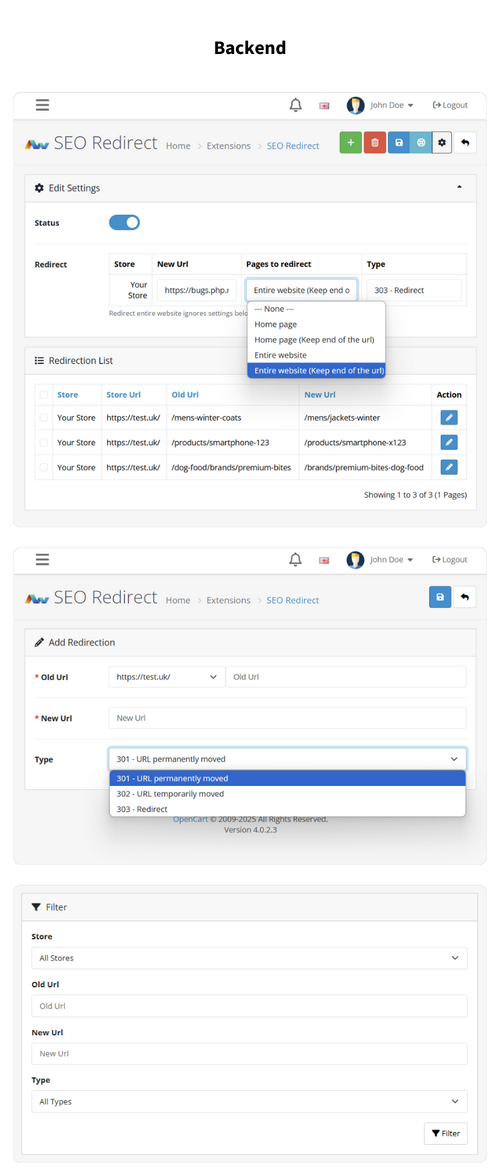Click Logout link in the top header
The image size is (500, 1176).
pyautogui.click(x=450, y=105)
